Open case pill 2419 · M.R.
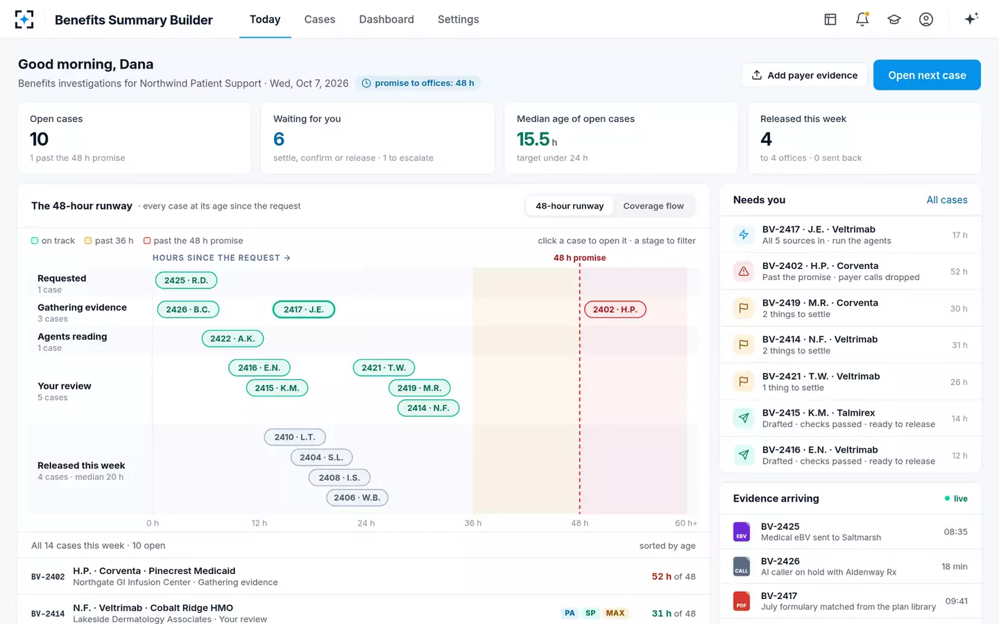 click(420, 388)
